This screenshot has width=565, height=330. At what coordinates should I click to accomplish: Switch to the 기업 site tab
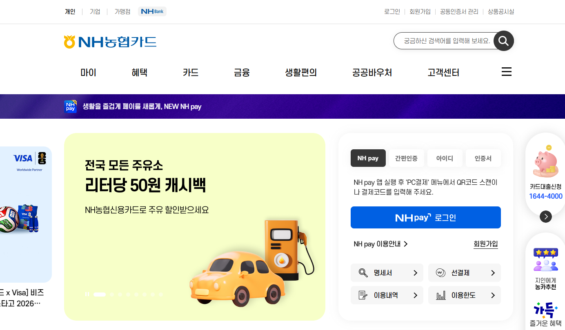[x=95, y=11]
